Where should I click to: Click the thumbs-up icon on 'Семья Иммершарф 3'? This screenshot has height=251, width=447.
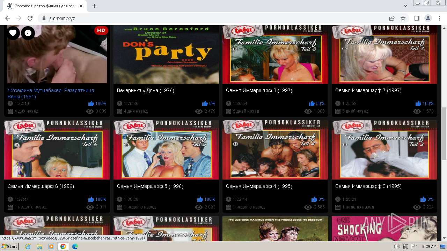423,199
